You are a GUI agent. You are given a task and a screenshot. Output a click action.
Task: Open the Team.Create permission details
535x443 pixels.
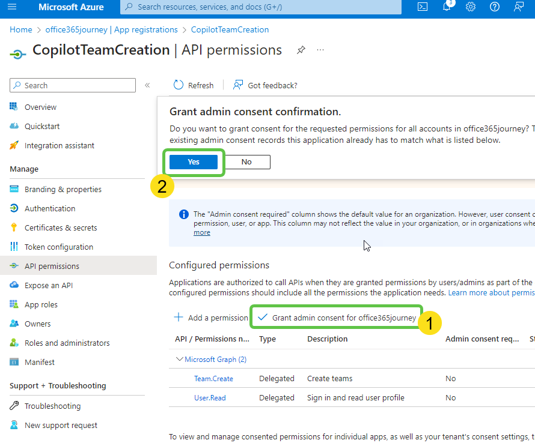tap(212, 378)
